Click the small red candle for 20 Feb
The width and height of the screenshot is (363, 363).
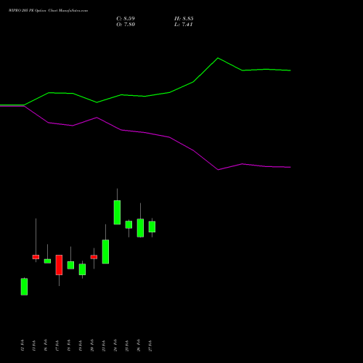click(x=94, y=257)
